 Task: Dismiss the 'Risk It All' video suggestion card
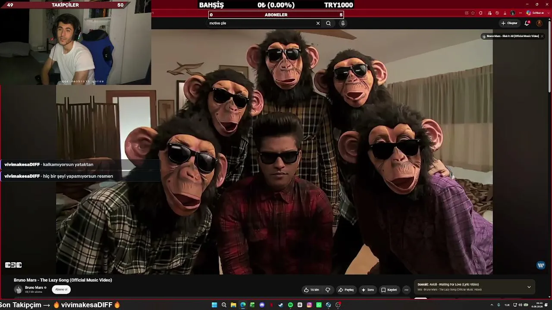pos(542,36)
